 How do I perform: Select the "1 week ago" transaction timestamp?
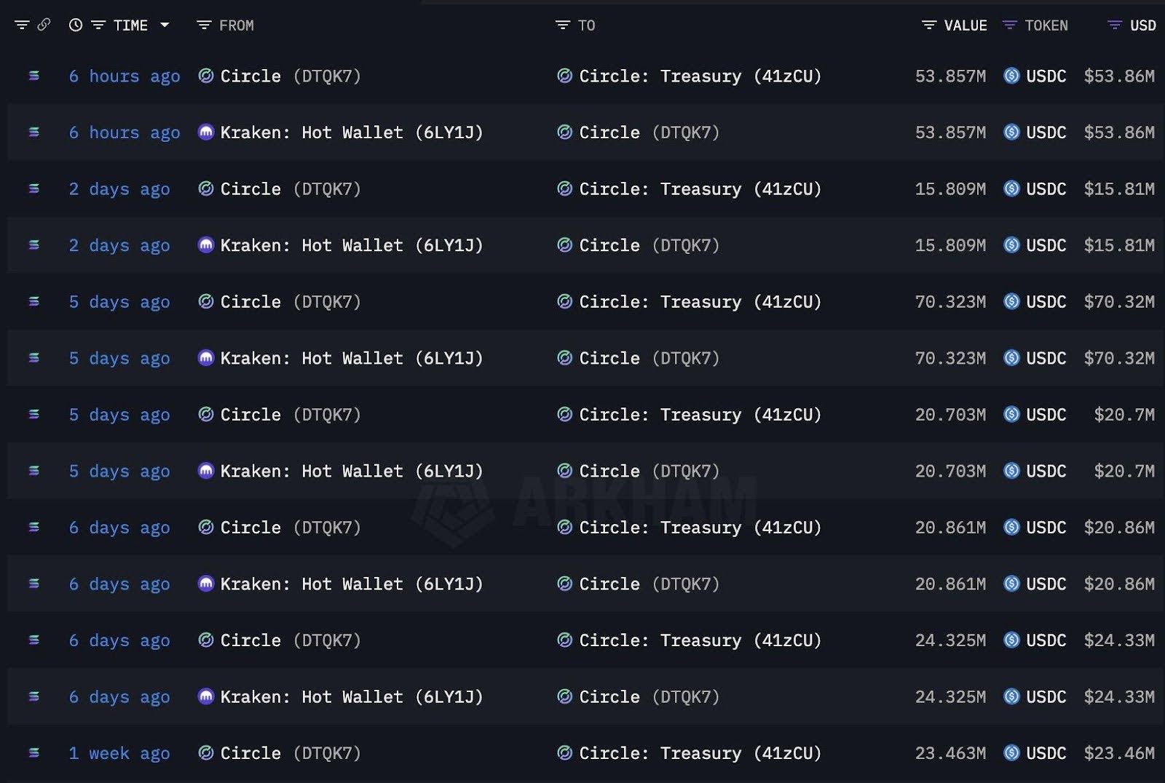point(119,753)
